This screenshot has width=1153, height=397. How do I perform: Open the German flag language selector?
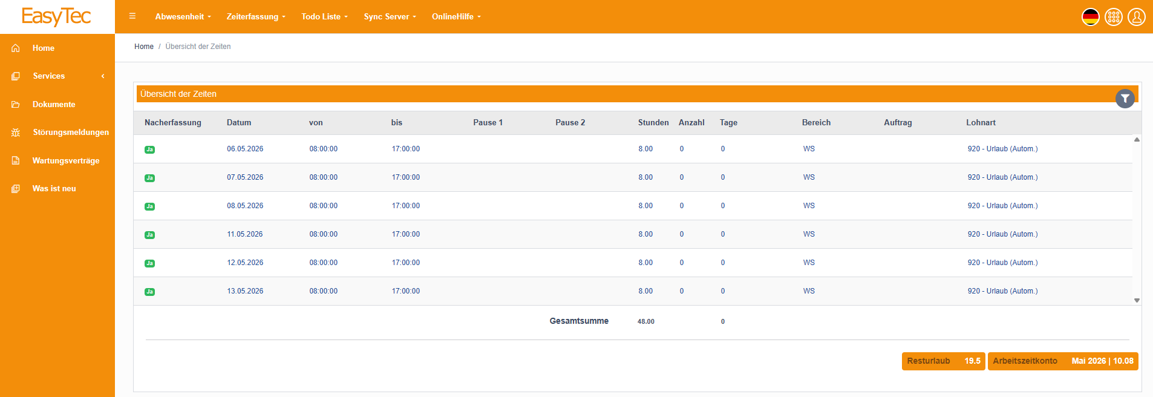[1090, 17]
